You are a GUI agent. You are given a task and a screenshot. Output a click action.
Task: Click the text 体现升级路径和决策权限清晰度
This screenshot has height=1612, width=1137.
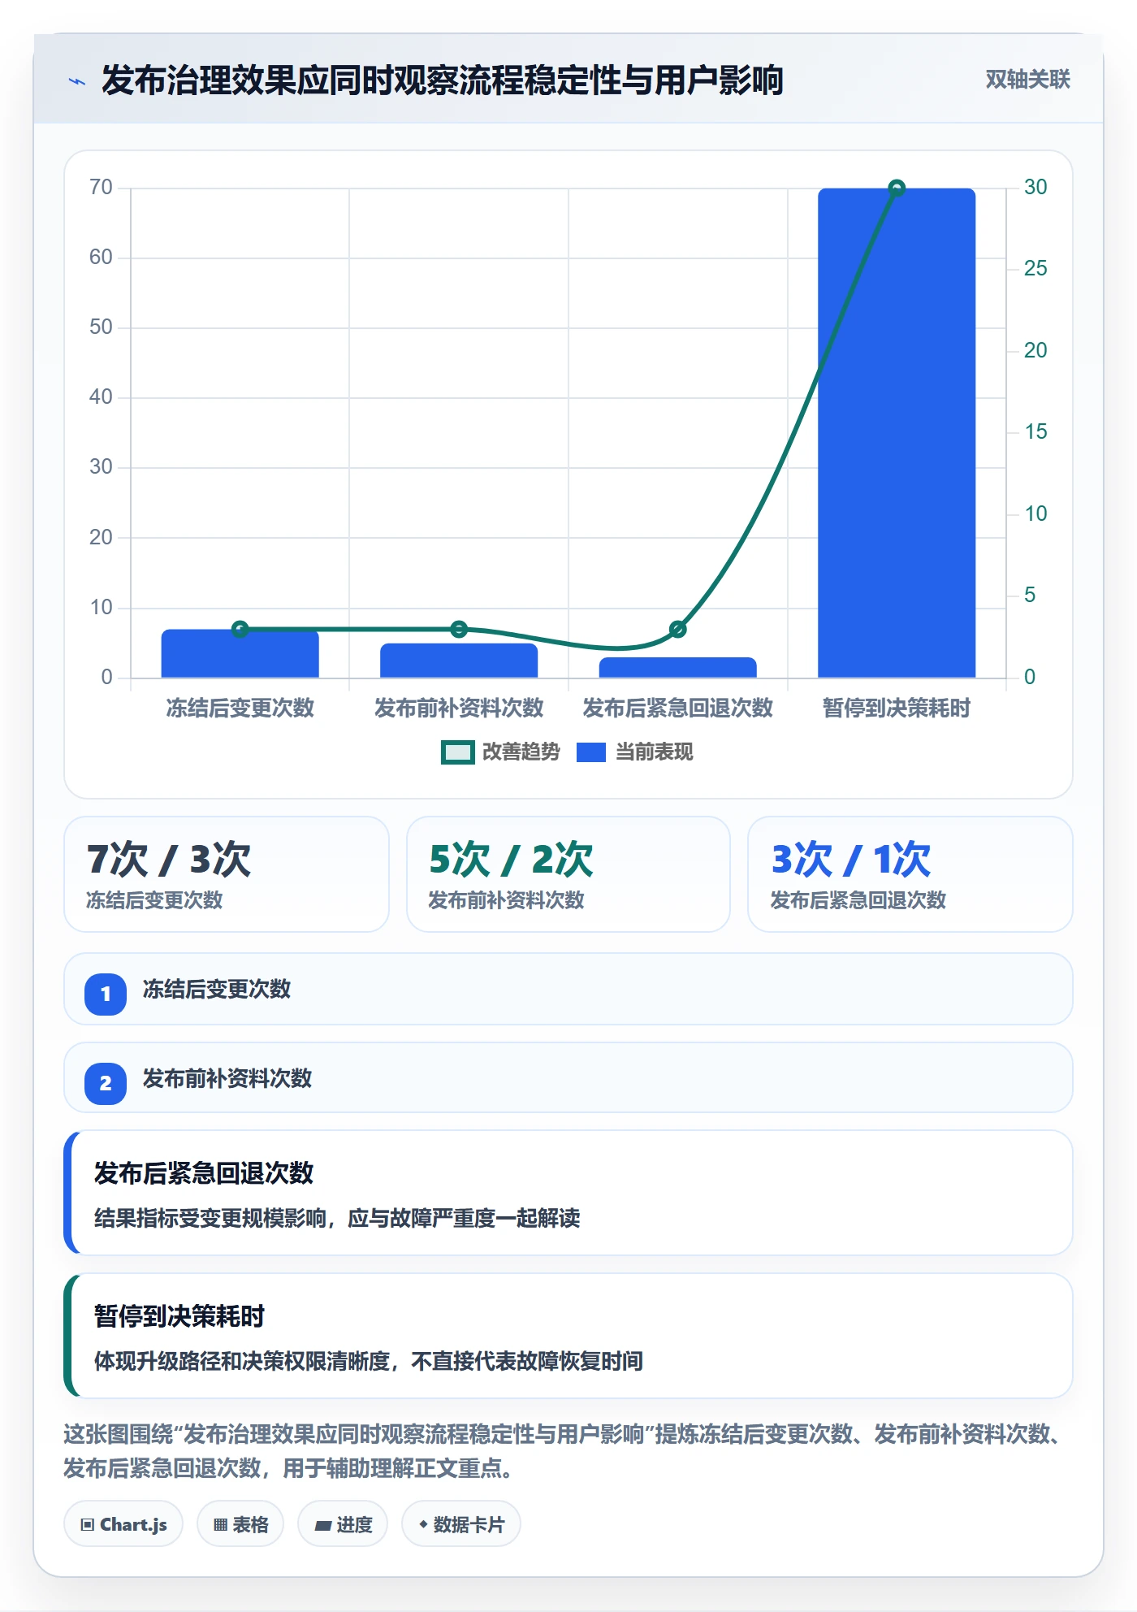coord(242,1361)
